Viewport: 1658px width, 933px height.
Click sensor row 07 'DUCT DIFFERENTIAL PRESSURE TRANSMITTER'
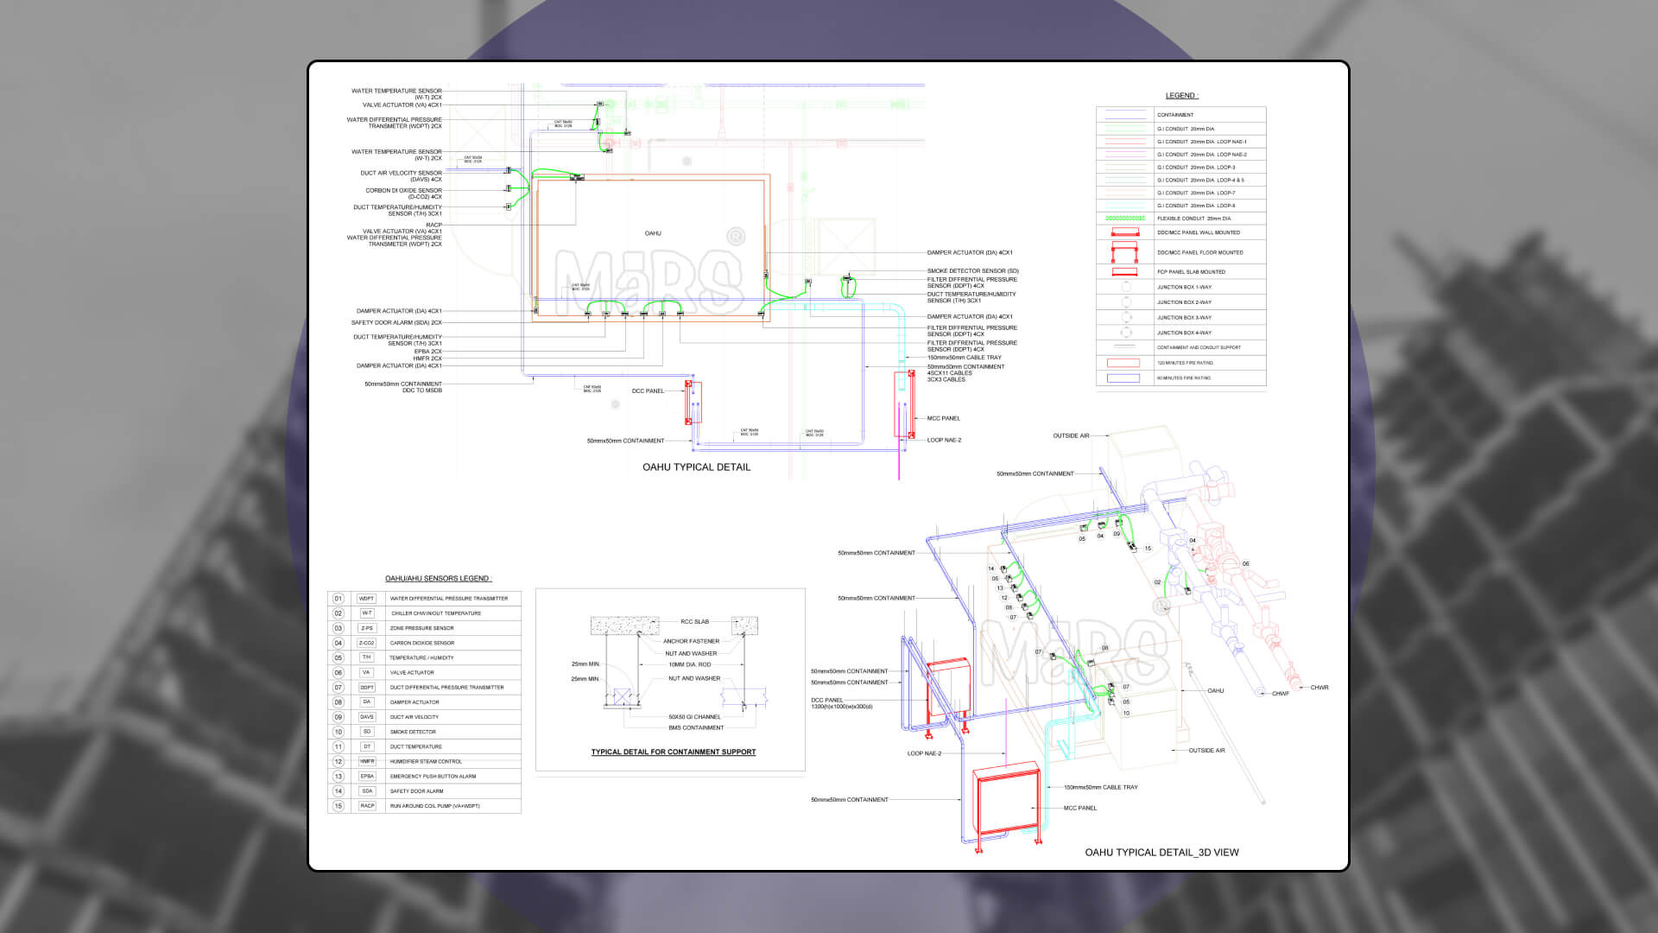[x=424, y=688]
